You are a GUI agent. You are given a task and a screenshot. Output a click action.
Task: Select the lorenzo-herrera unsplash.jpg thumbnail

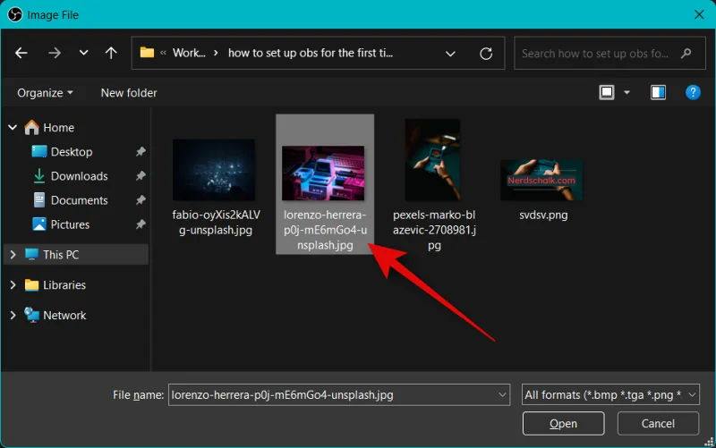point(323,173)
